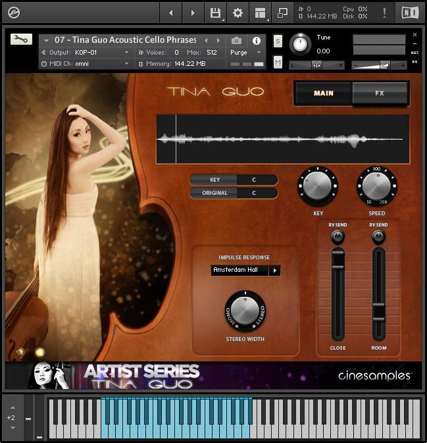The image size is (427, 443).
Task: Increase keyboard octave shift up arrow
Action: [x=13, y=407]
